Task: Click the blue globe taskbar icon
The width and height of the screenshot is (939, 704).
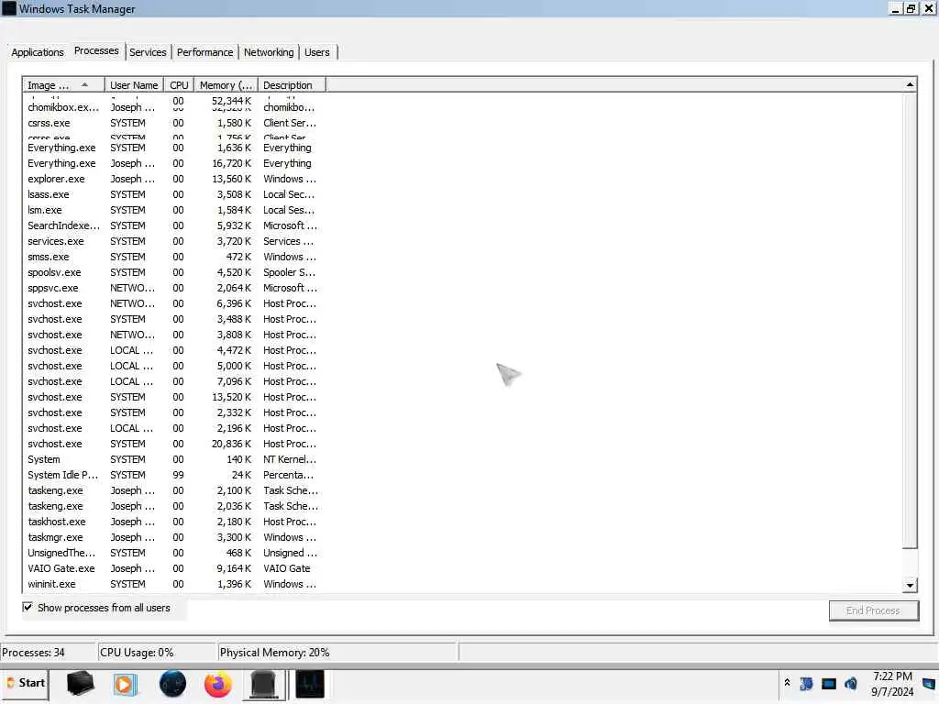Action: [172, 684]
